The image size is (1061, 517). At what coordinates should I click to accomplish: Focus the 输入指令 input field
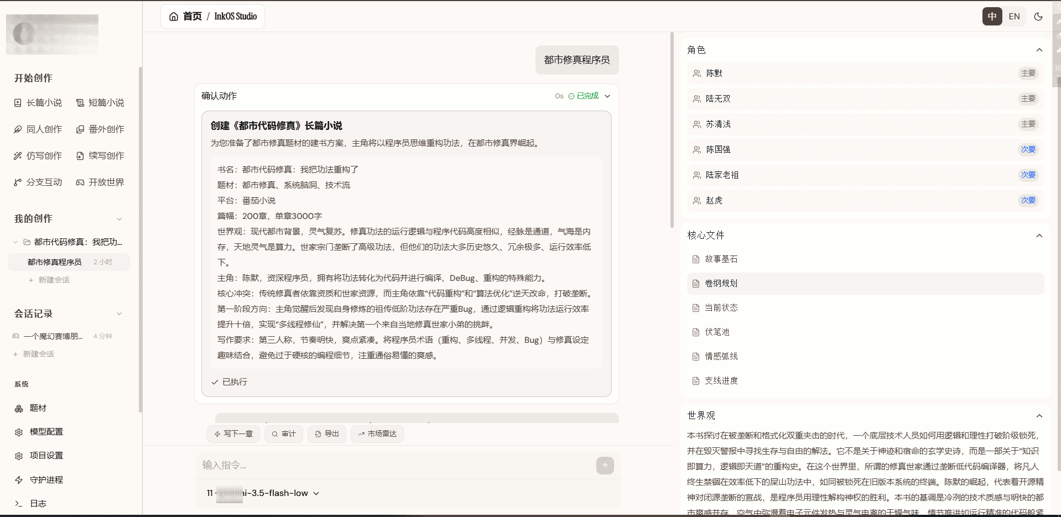[x=396, y=466]
